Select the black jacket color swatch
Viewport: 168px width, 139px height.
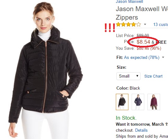122,102
